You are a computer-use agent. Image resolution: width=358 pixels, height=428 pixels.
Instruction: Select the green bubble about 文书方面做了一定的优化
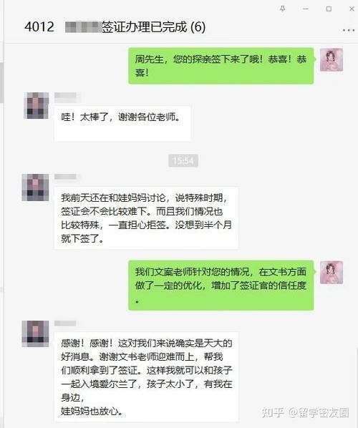coord(221,286)
